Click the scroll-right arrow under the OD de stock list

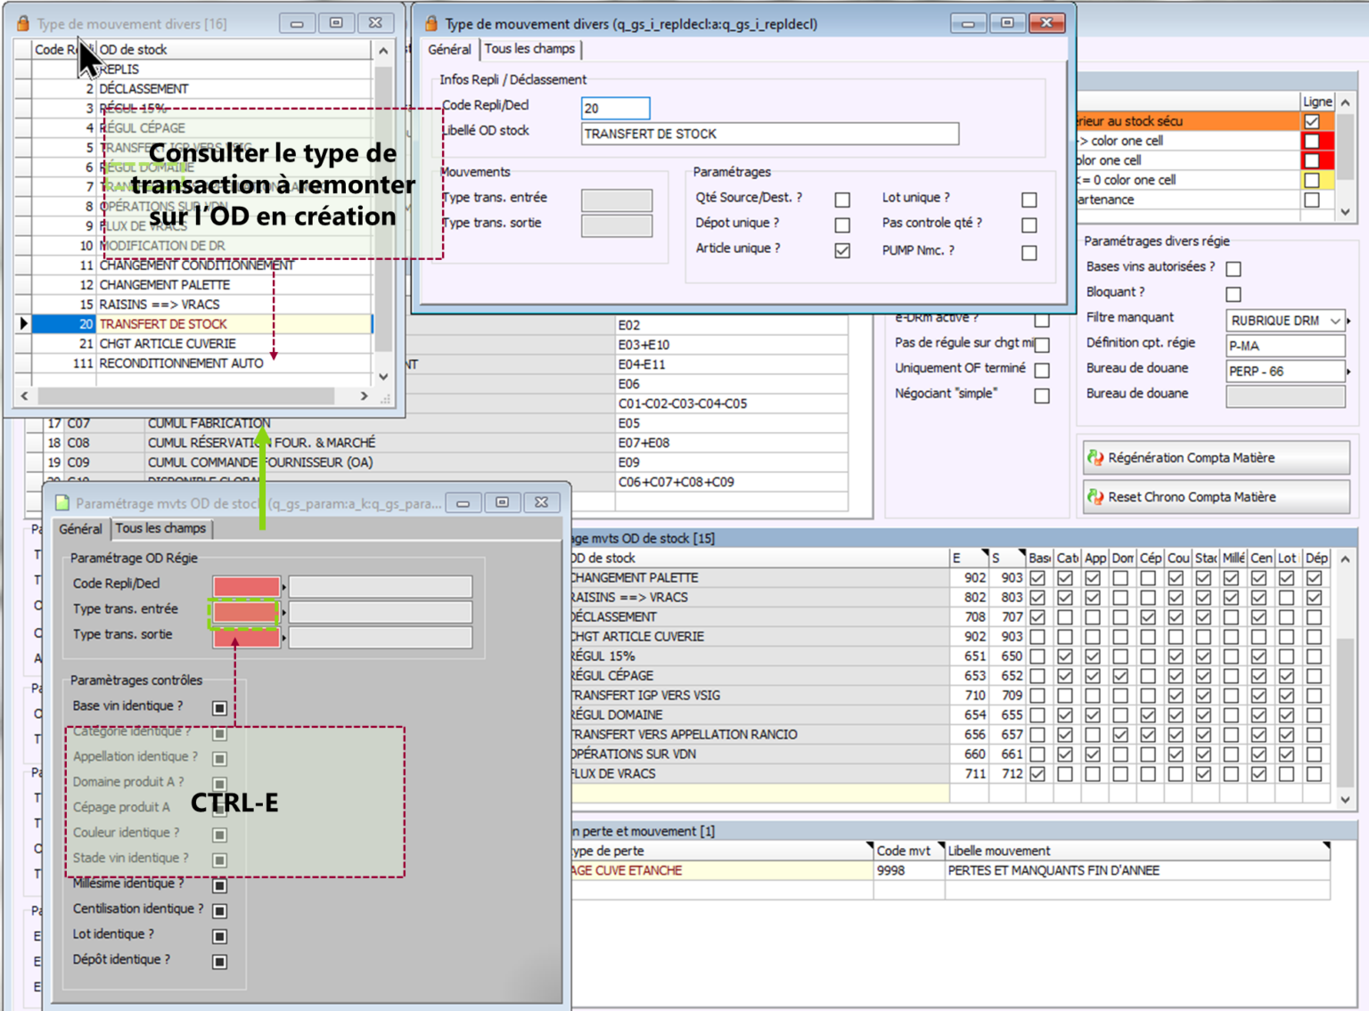click(364, 395)
